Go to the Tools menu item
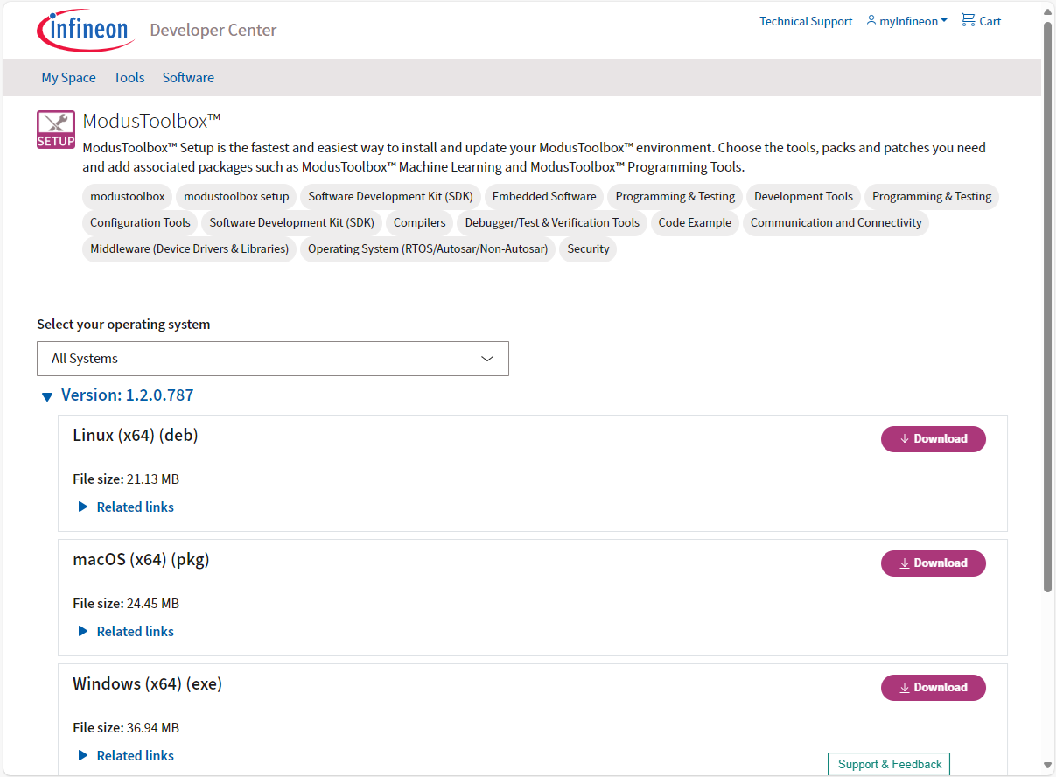1056x777 pixels. pyautogui.click(x=129, y=77)
